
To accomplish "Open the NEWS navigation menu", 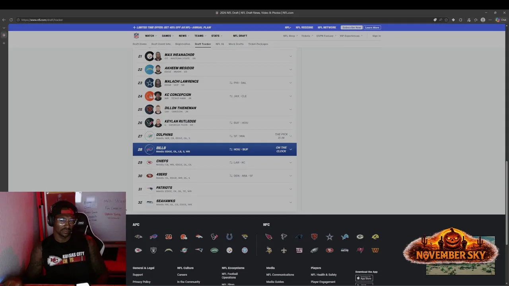I will [183, 36].
